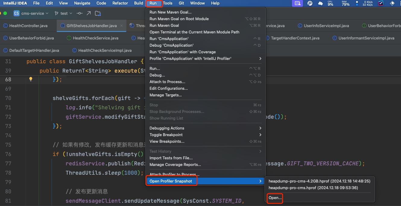Click the Run menu in the menu bar
401x206 pixels.
[x=153, y=3]
